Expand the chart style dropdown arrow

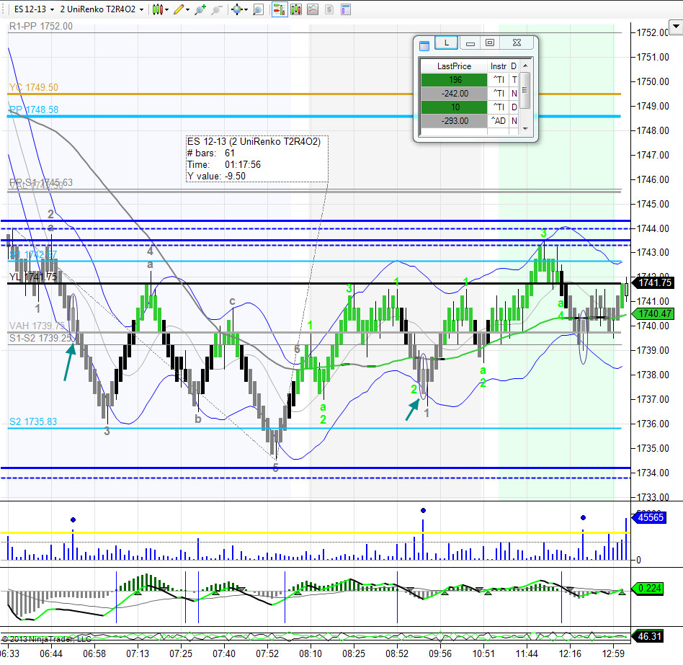(167, 9)
